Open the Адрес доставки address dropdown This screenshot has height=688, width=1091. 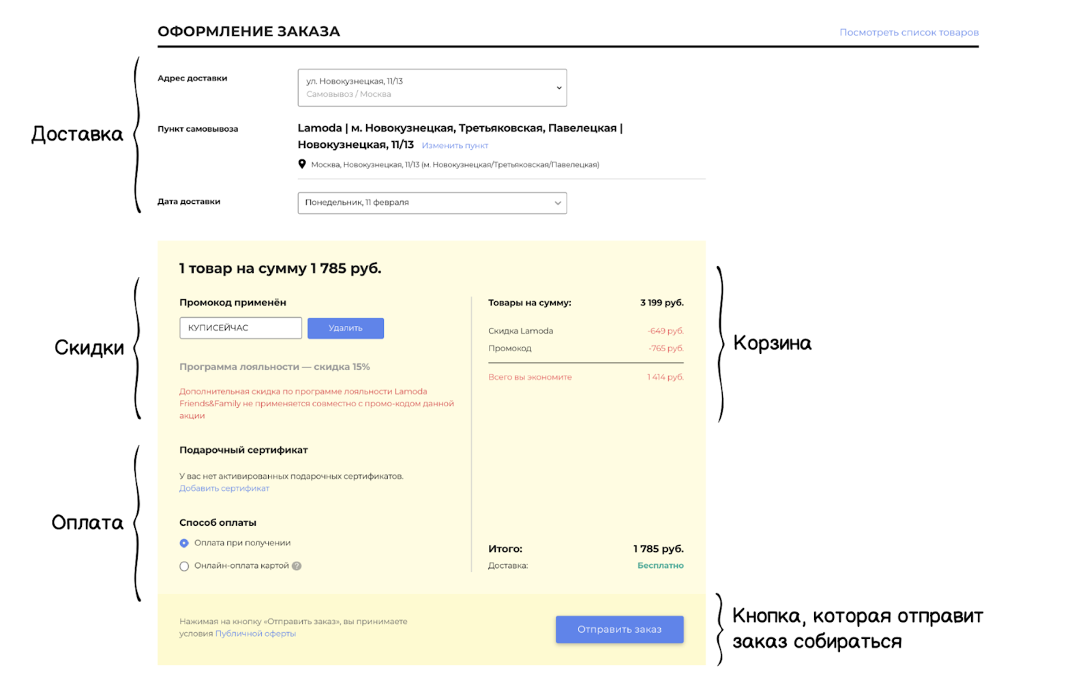click(432, 87)
